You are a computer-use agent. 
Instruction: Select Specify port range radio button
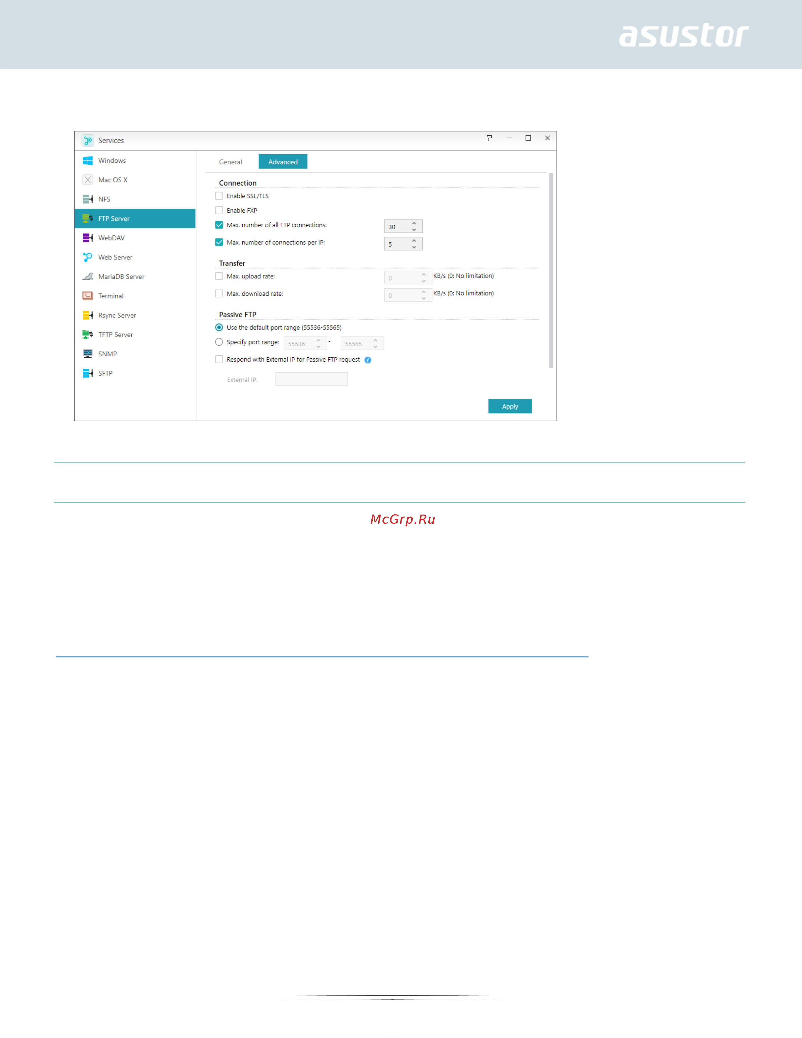(219, 342)
